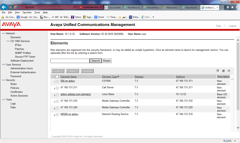Click the address bar search magnifier icon
Viewport: 240px width, 143px height.
pos(74,7)
